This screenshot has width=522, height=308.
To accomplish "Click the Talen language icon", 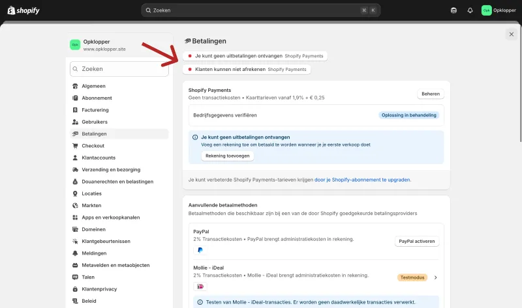I will [75, 277].
